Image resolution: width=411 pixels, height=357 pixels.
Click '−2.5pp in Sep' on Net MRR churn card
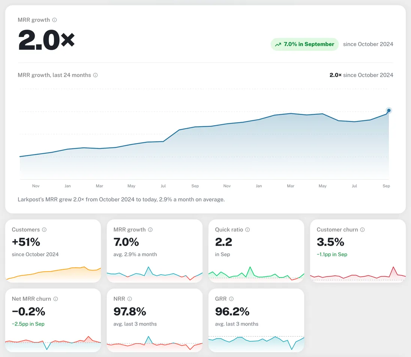point(28,324)
